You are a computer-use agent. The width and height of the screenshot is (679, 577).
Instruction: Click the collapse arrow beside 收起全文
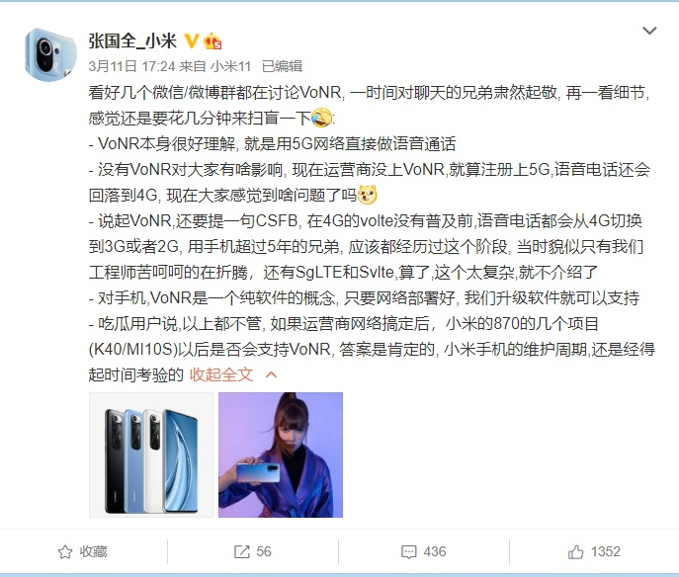tap(271, 374)
